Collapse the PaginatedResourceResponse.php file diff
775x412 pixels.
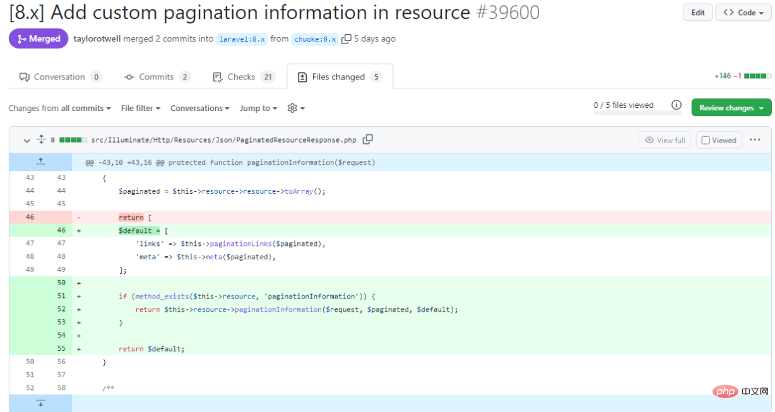(x=27, y=140)
